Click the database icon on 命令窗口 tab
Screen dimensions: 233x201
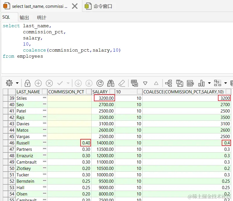88,6
